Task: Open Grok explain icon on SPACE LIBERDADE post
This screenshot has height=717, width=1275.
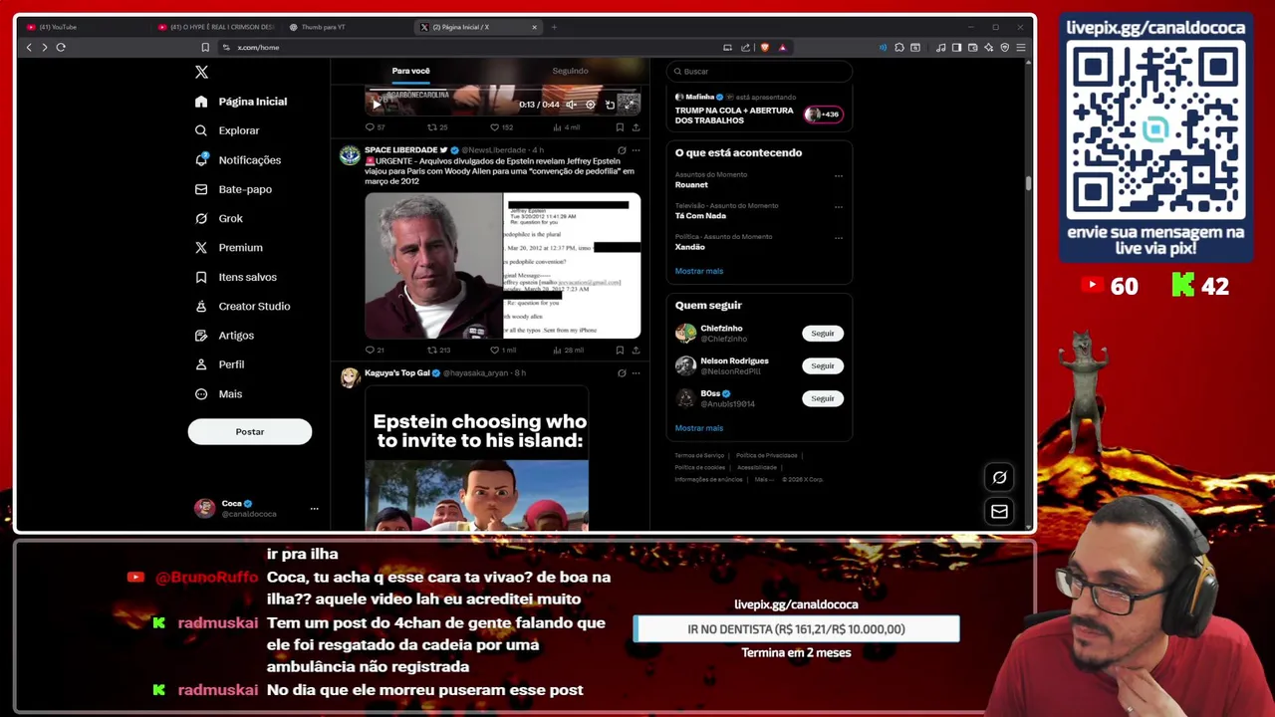Action: [622, 150]
